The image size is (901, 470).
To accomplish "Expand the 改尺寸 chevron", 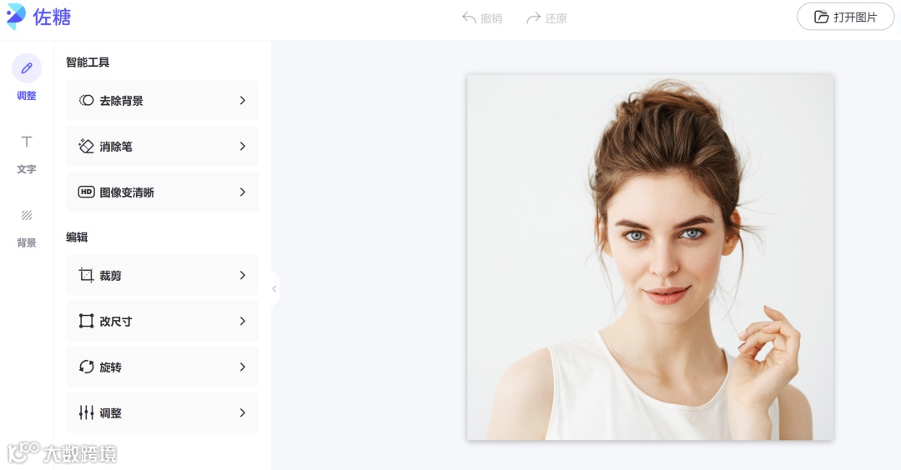I will pyautogui.click(x=243, y=322).
